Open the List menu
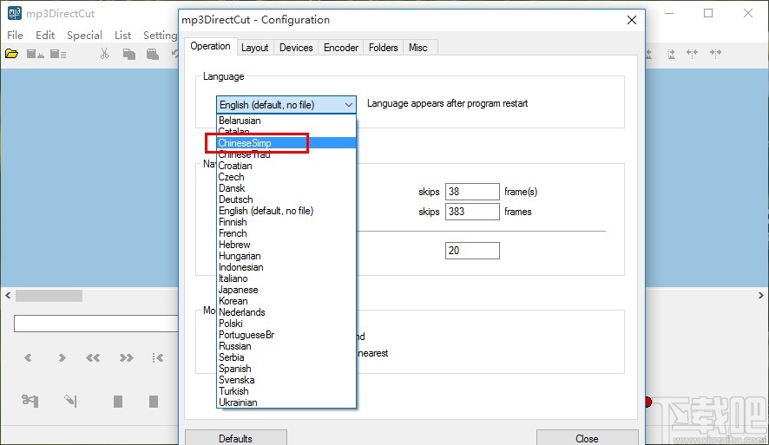769x445 pixels. click(x=122, y=36)
